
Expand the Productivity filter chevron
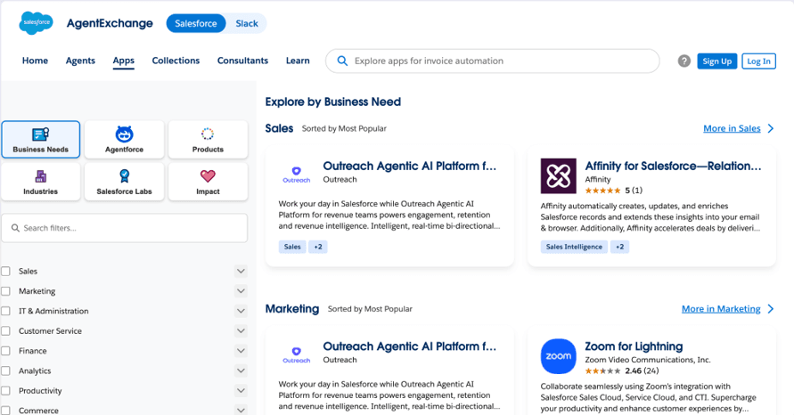(241, 391)
